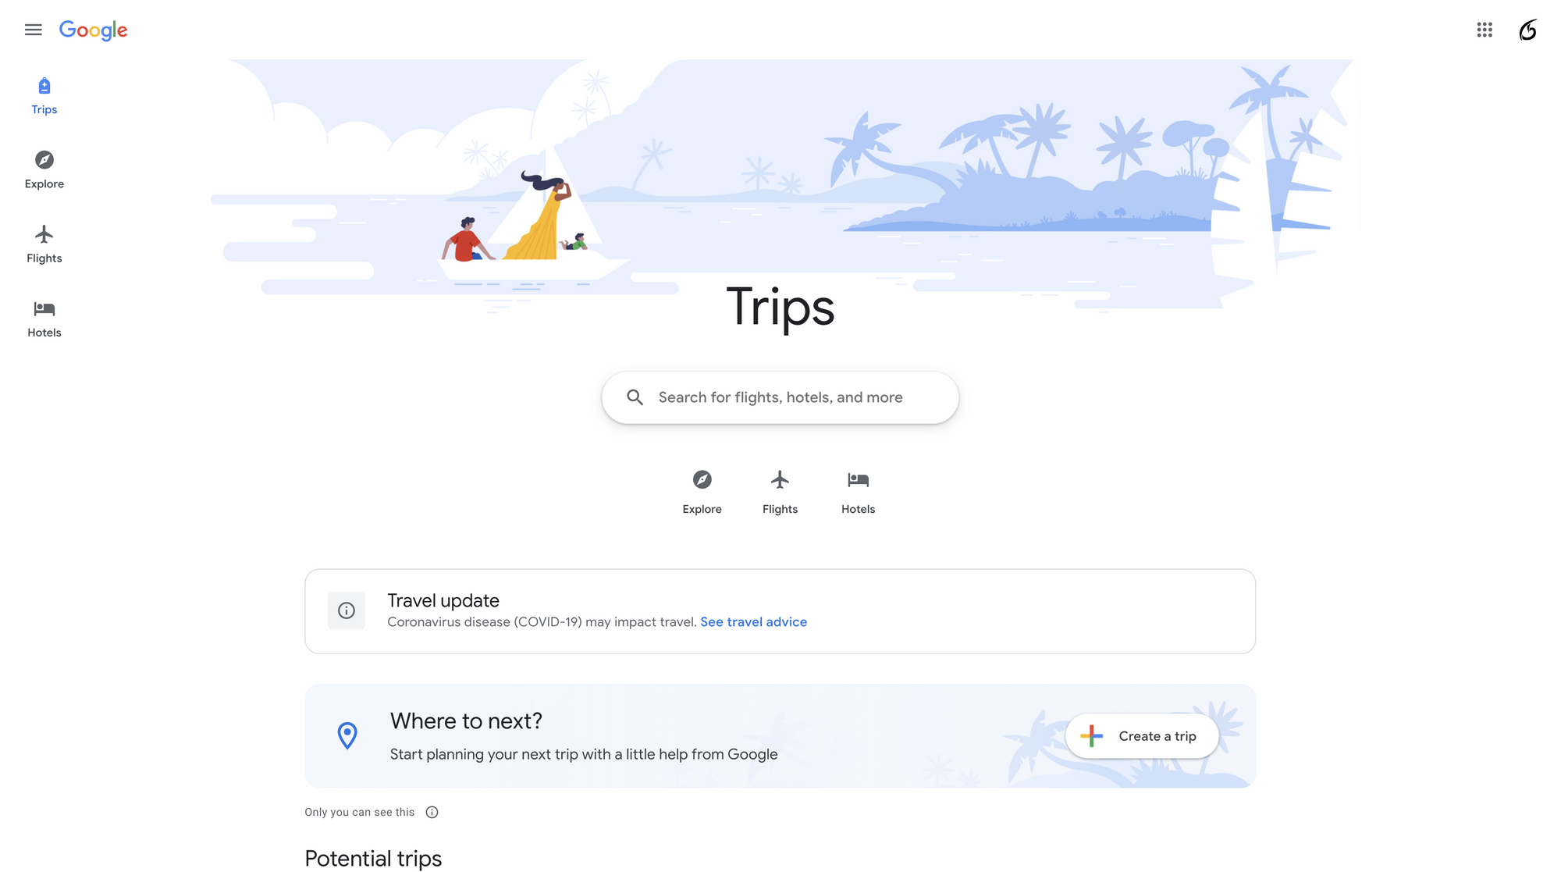Click the search input field
Image resolution: width=1561 pixels, height=872 pixels.
coord(780,397)
